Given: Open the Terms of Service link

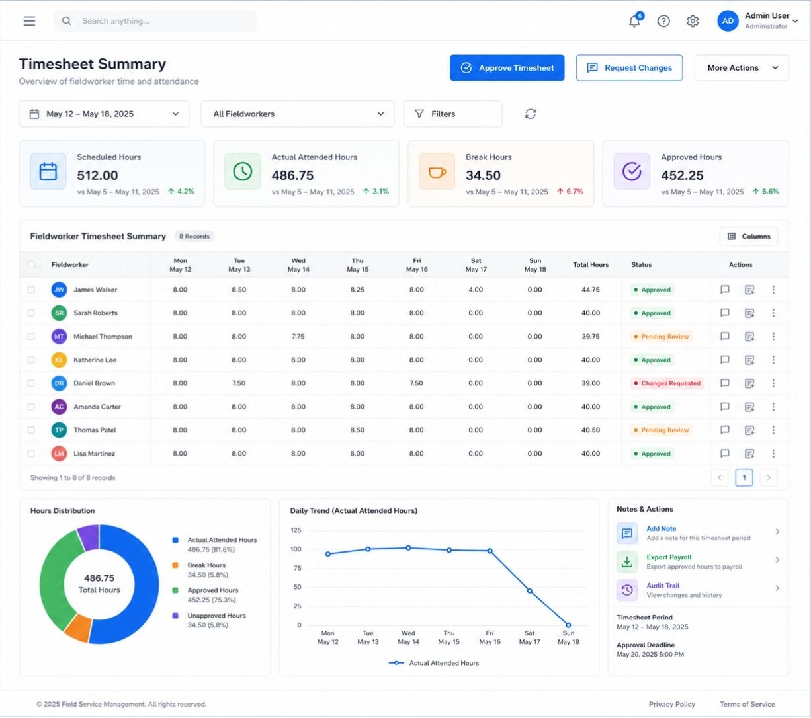Looking at the screenshot, I should coord(747,704).
